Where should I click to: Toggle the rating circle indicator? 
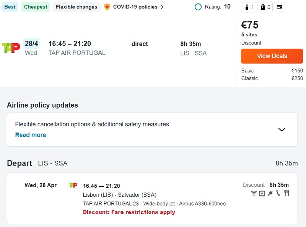coord(198,7)
